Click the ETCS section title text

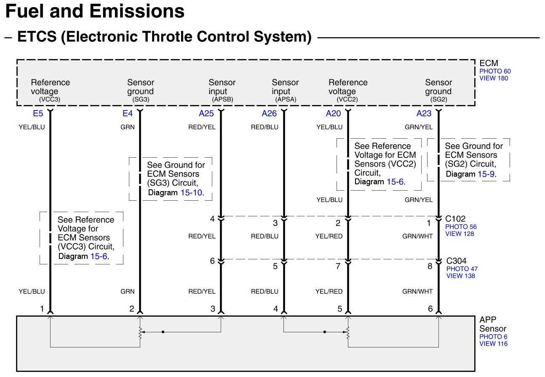(164, 37)
